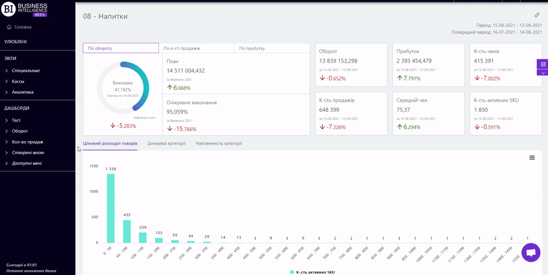Open the chart hamburger context menu
Viewport: 548px width, 275px height.
[x=532, y=157]
